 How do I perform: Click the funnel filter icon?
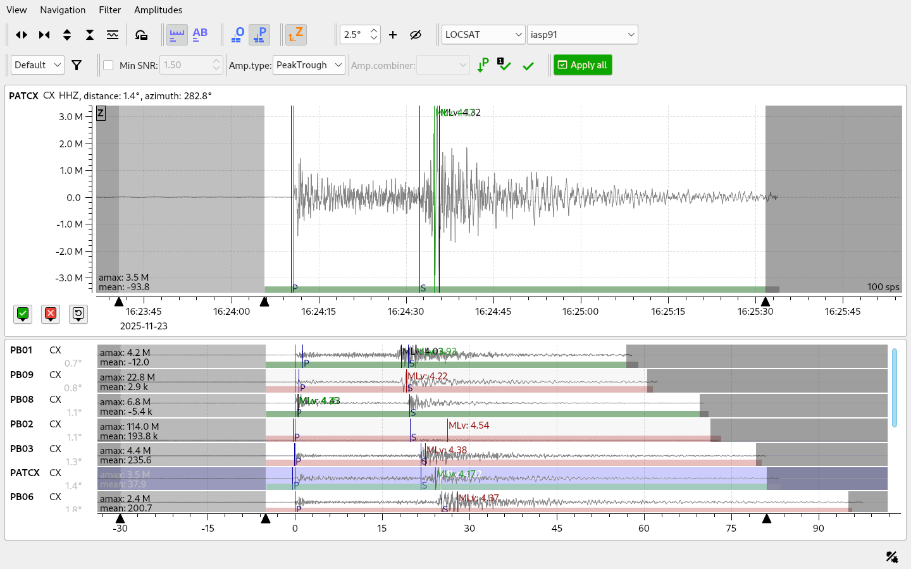click(x=77, y=65)
